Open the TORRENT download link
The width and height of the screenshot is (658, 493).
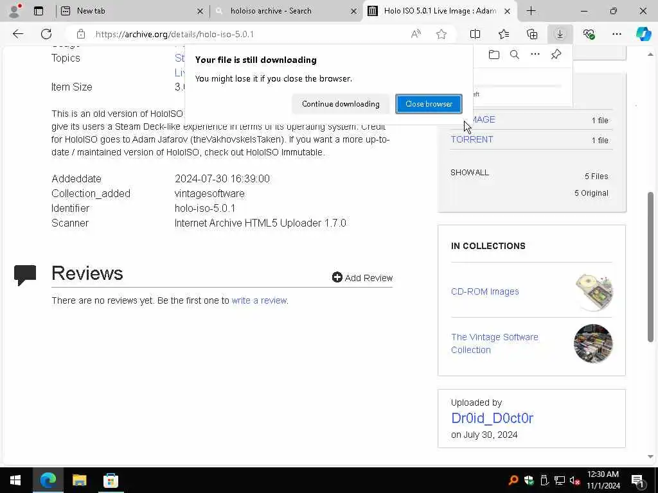tap(472, 139)
